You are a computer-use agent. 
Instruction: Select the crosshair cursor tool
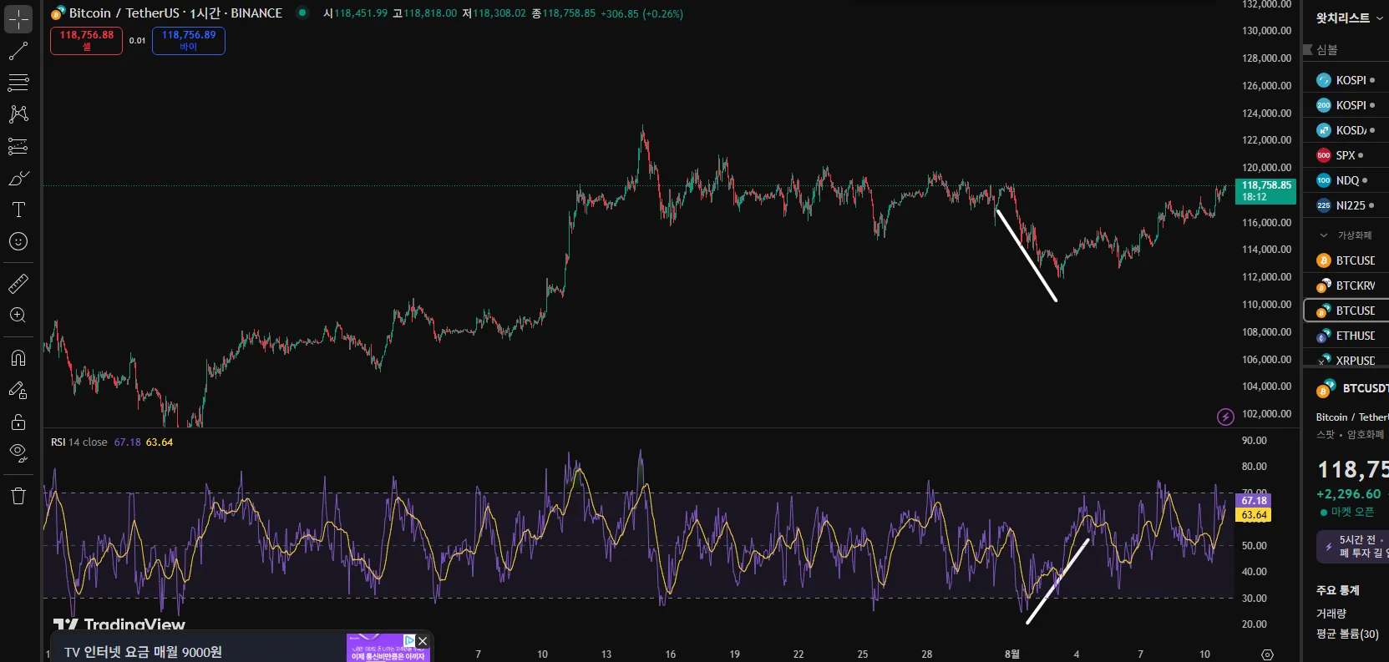[18, 19]
